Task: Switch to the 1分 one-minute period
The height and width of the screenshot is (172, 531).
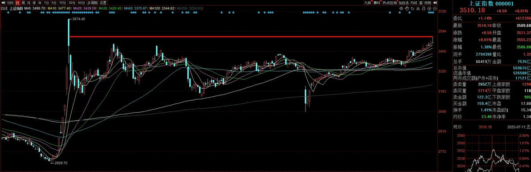Action: click(x=46, y=3)
